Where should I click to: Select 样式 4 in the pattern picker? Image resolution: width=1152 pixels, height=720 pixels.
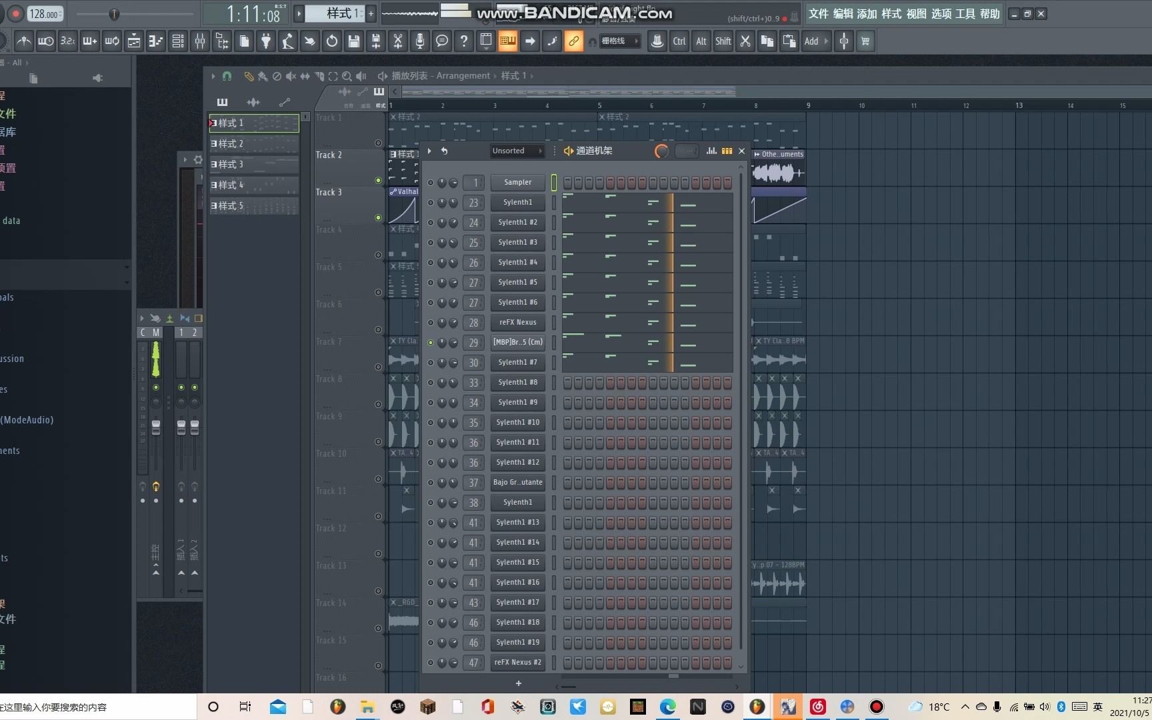click(254, 185)
